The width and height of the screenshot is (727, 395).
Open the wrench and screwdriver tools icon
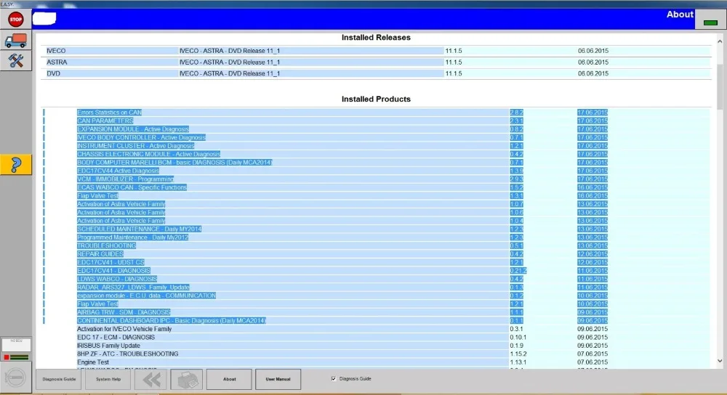[16, 61]
